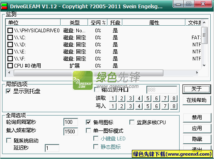Tick the \\.\D: drive checkbox
The height and width of the screenshot is (159, 214).
[10, 44]
